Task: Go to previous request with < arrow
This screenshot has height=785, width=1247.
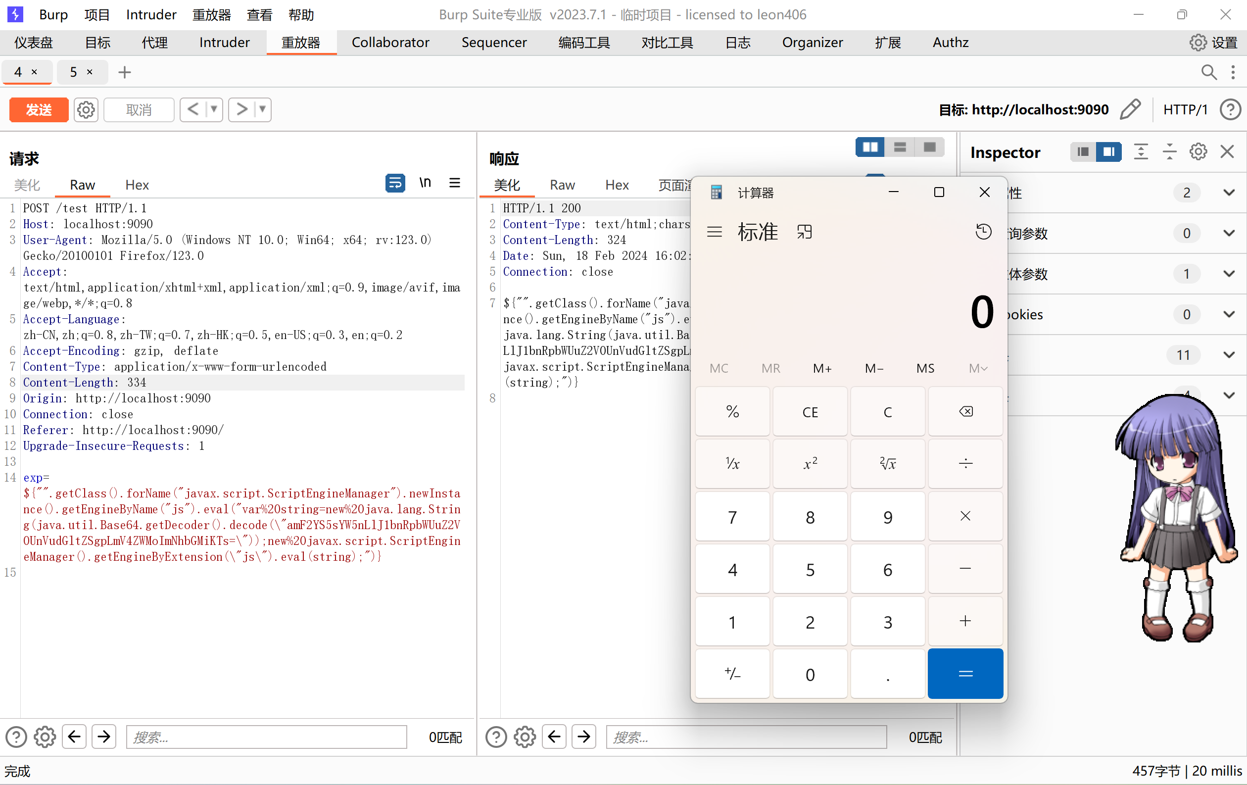Action: [192, 109]
